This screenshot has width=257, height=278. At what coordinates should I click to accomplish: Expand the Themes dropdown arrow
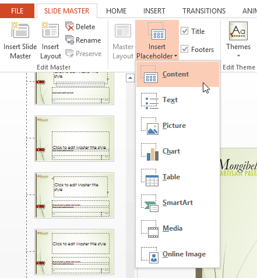tap(238, 56)
